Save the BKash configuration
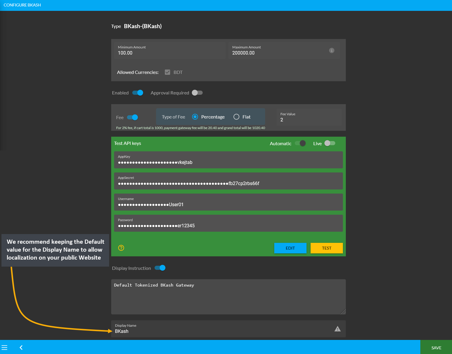 pyautogui.click(x=436, y=348)
